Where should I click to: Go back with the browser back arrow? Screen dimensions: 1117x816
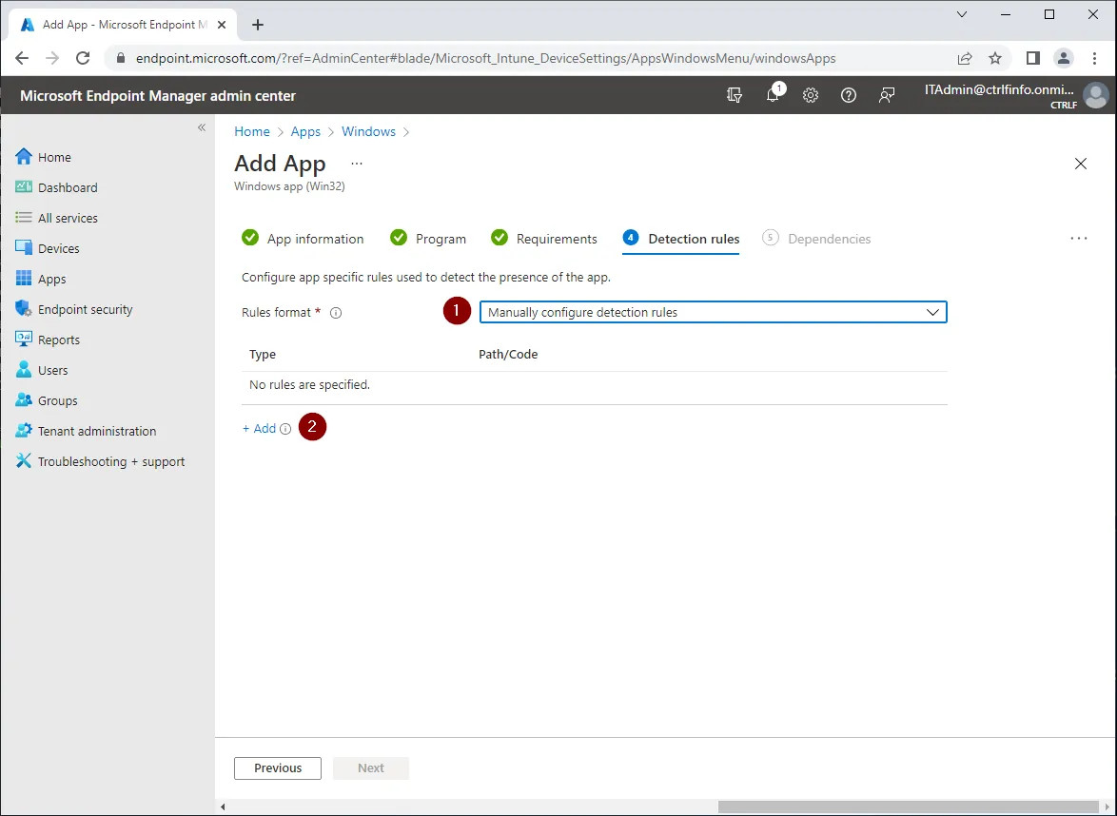point(22,58)
